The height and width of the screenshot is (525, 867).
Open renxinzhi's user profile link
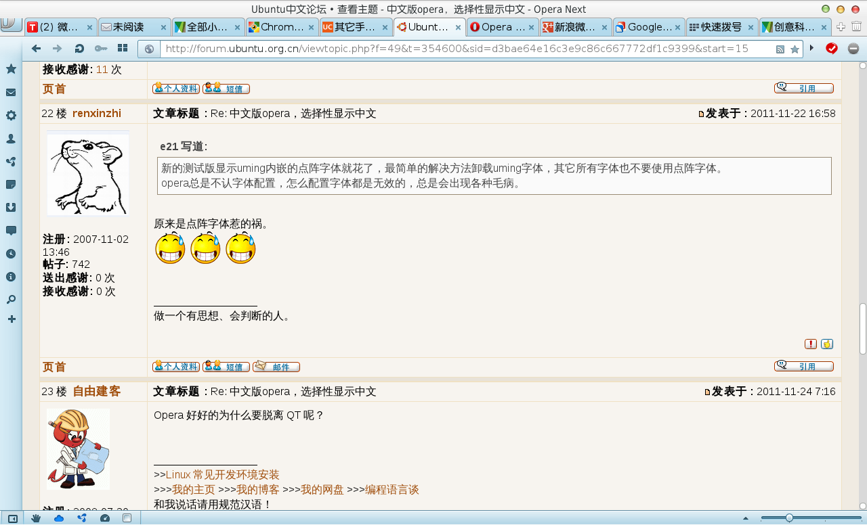(x=97, y=113)
